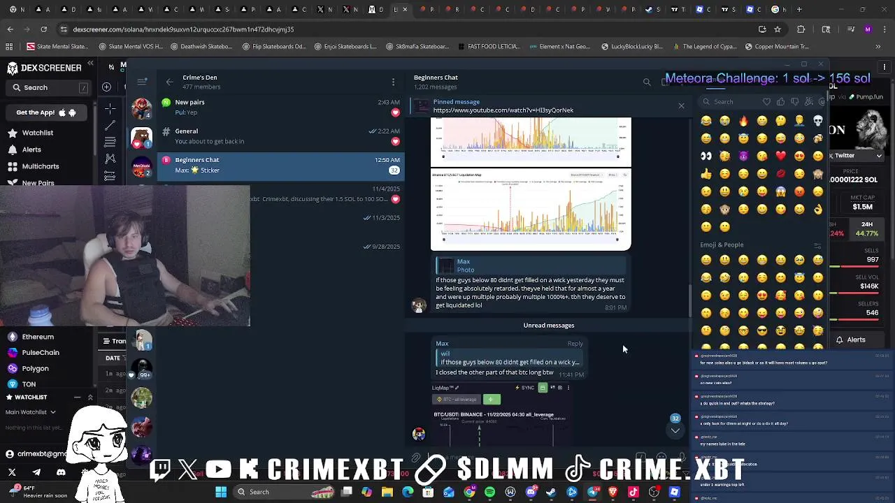Open the General topic
895x503 pixels.
tap(281, 136)
